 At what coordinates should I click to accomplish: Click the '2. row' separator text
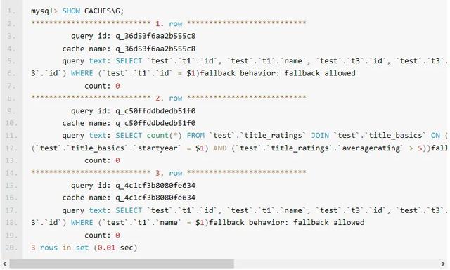coord(169,98)
